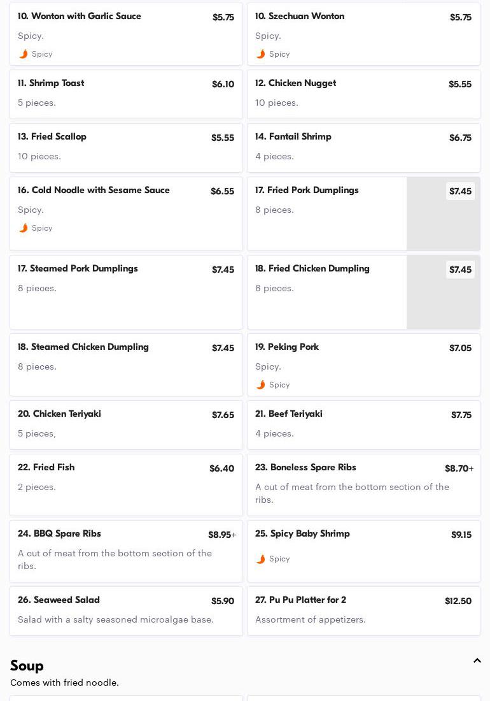Choose 23. Boneless Spare Ribs

pos(363,485)
